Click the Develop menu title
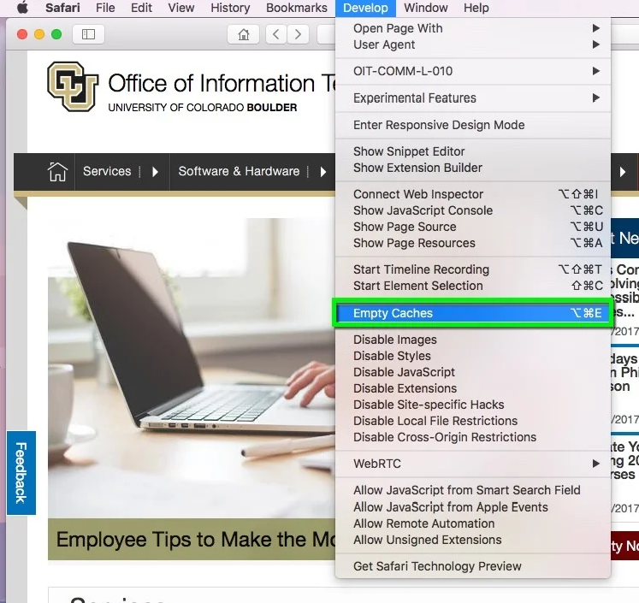 (365, 8)
